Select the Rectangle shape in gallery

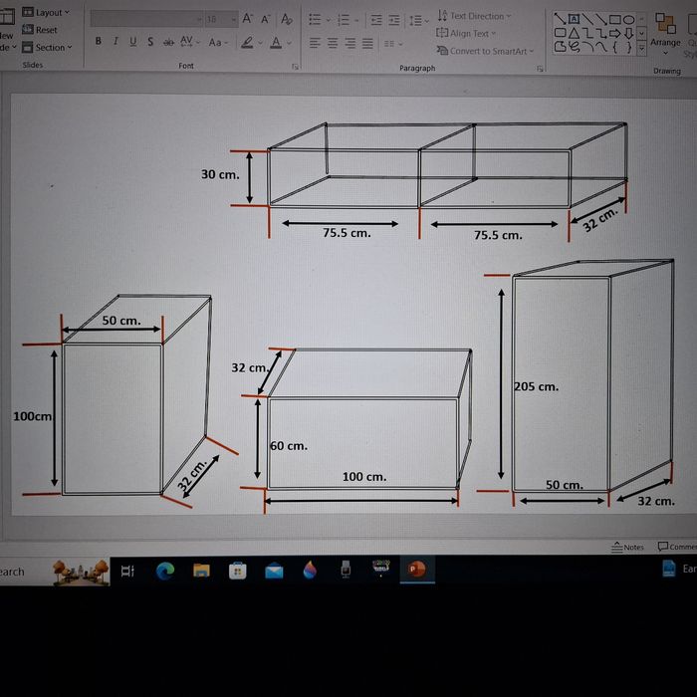614,19
